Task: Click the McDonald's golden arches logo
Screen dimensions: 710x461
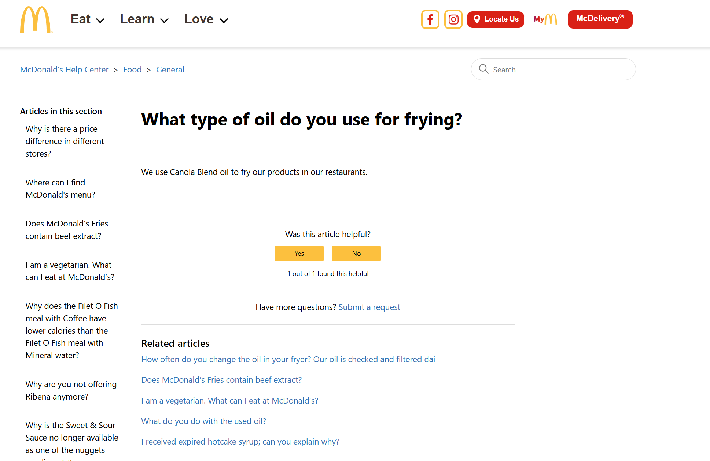Action: (x=36, y=19)
